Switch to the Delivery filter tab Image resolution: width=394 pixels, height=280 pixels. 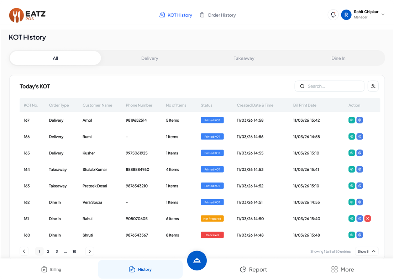[149, 58]
